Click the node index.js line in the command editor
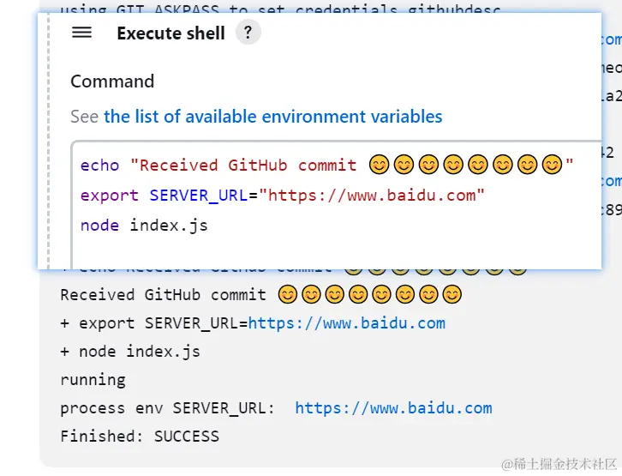 pyautogui.click(x=144, y=226)
